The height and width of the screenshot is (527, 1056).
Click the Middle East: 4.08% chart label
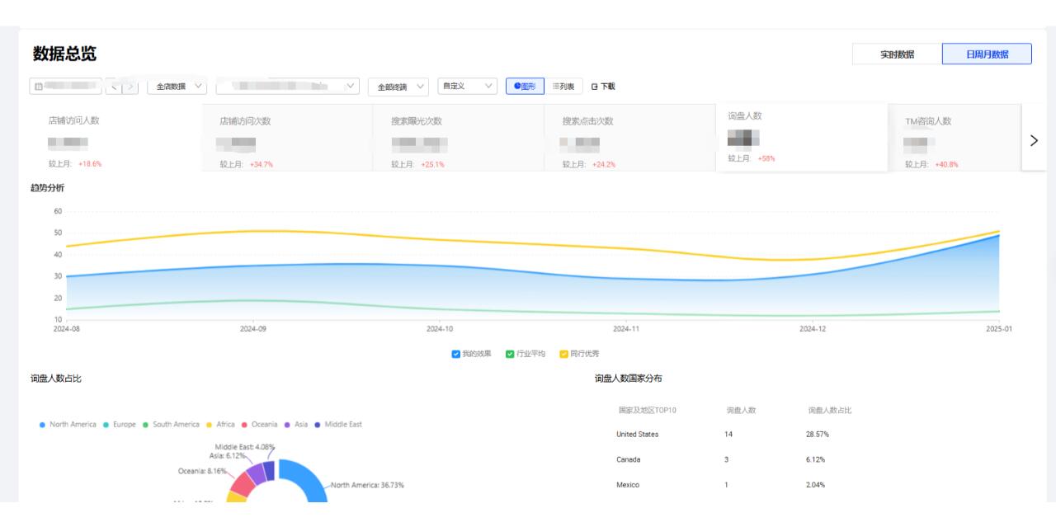[244, 446]
